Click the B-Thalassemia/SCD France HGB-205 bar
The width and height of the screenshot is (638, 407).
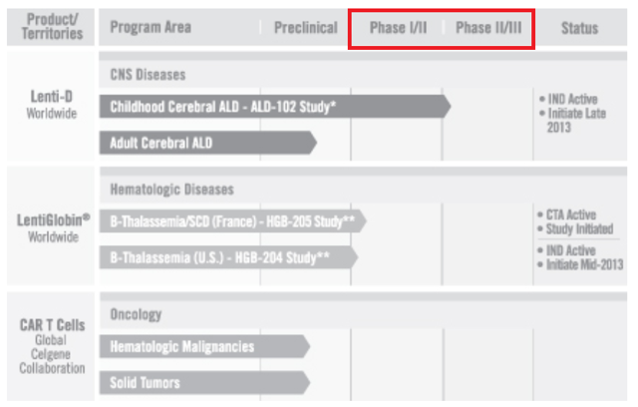click(x=232, y=221)
